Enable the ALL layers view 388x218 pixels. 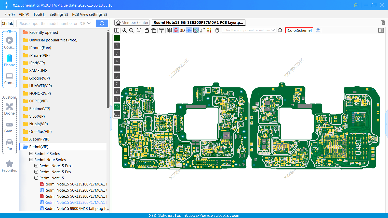pyautogui.click(x=117, y=114)
